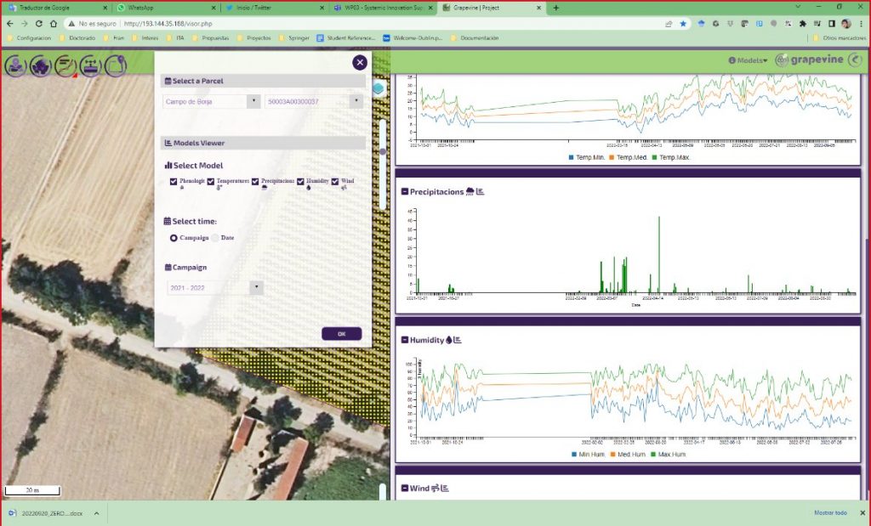The height and width of the screenshot is (526, 871).
Task: Open the Models menu in header
Action: pyautogui.click(x=749, y=60)
